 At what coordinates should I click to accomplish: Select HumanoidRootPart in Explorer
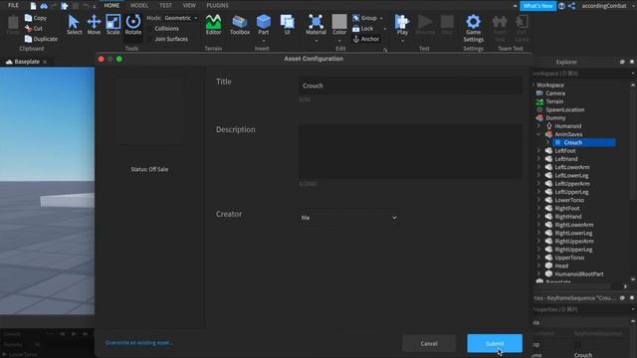tap(579, 274)
